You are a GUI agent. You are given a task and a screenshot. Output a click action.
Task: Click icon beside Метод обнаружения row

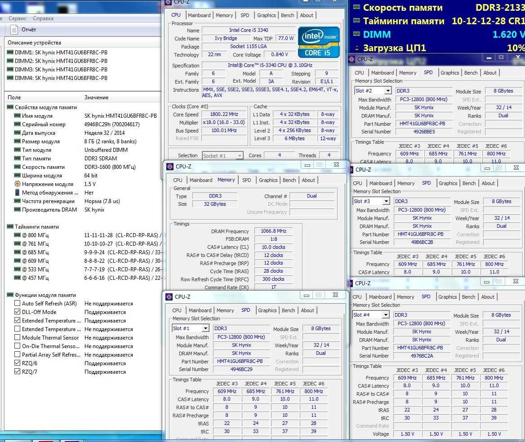click(18, 192)
